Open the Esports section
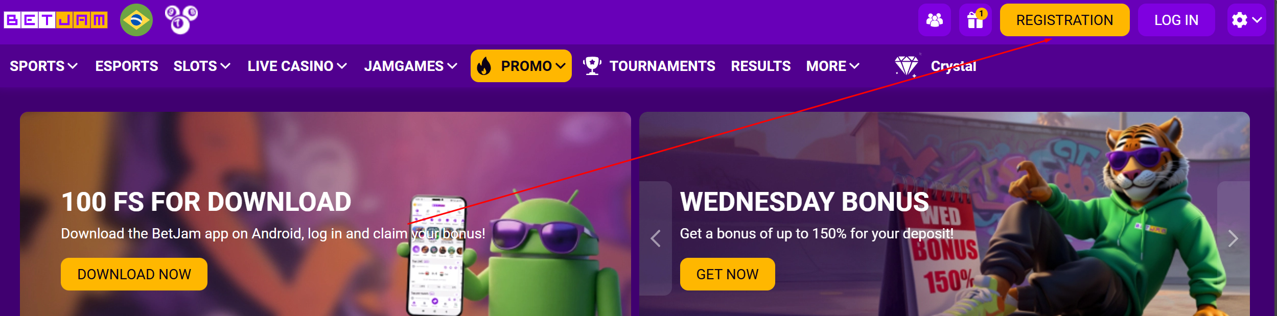The image size is (1277, 316). (x=127, y=66)
